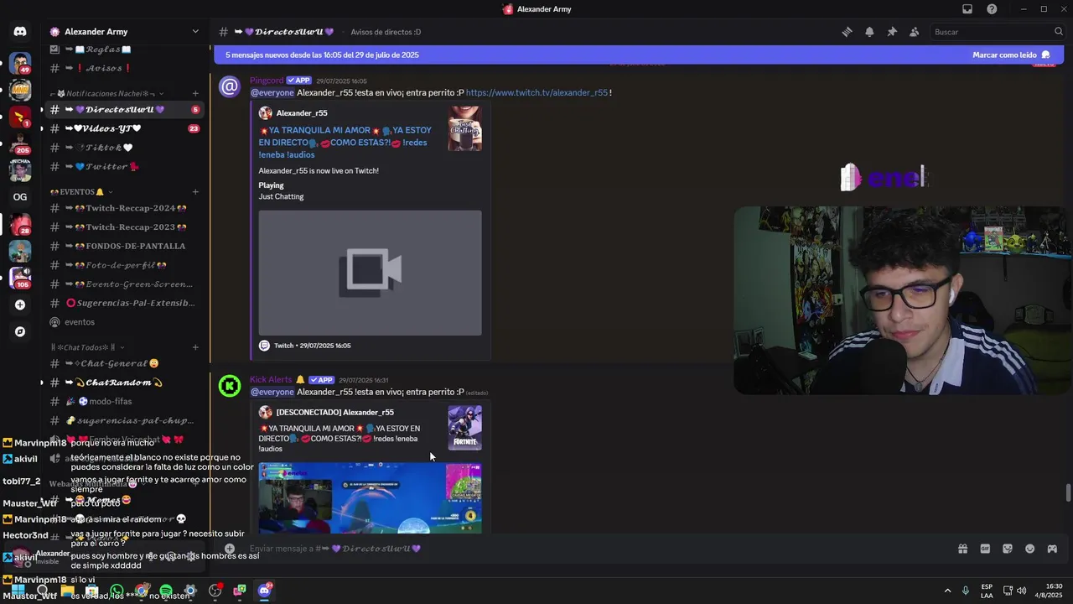Screen dimensions: 1073x604
Task: Open the Inbox icon in title bar
Action: coord(967,9)
